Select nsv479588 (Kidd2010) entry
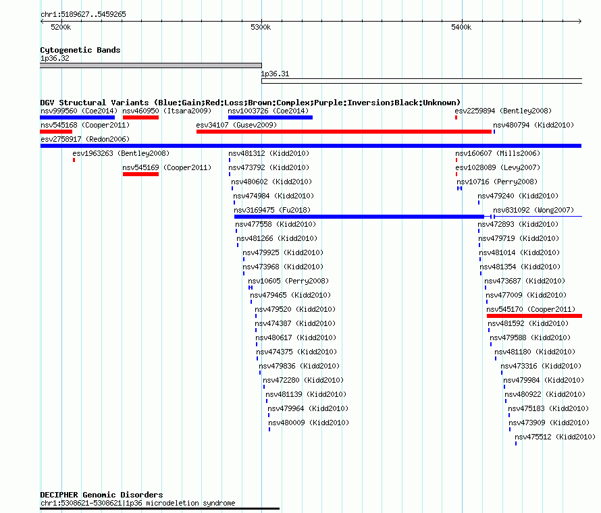Viewport: 601px width, 513px height. pyautogui.click(x=530, y=337)
